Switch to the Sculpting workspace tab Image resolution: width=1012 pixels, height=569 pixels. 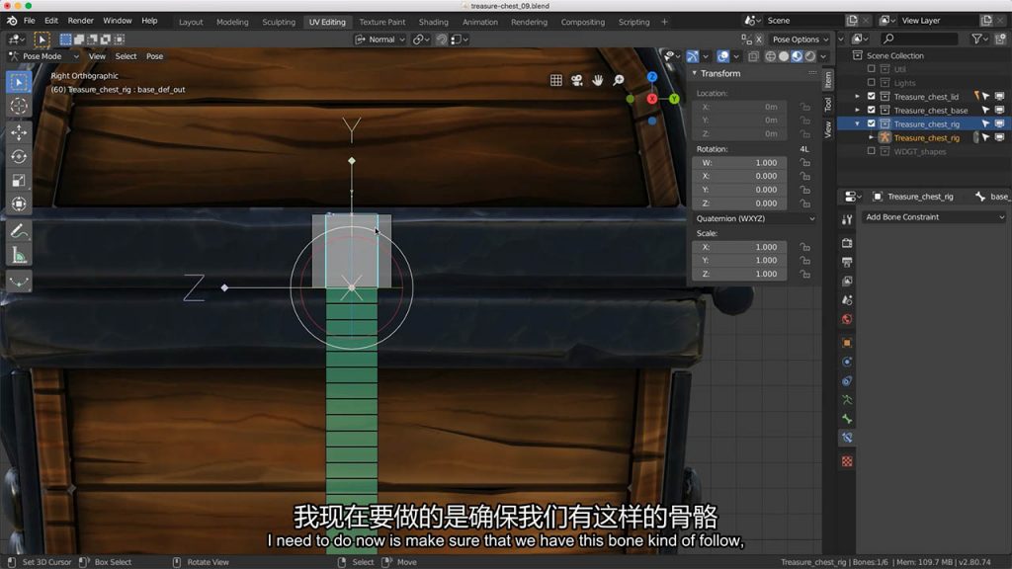tap(278, 22)
